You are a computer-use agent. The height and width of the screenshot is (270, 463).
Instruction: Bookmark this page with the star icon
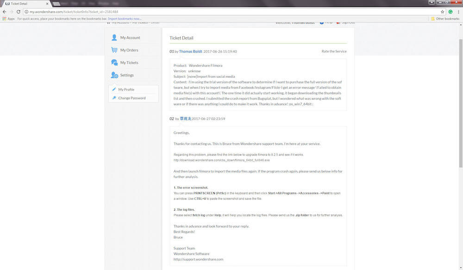442,12
